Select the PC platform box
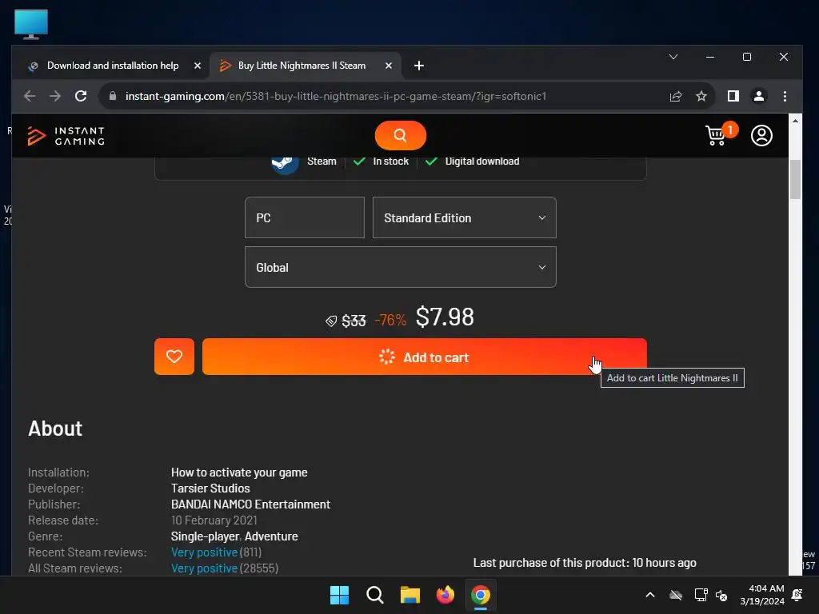The image size is (819, 614). pyautogui.click(x=305, y=217)
